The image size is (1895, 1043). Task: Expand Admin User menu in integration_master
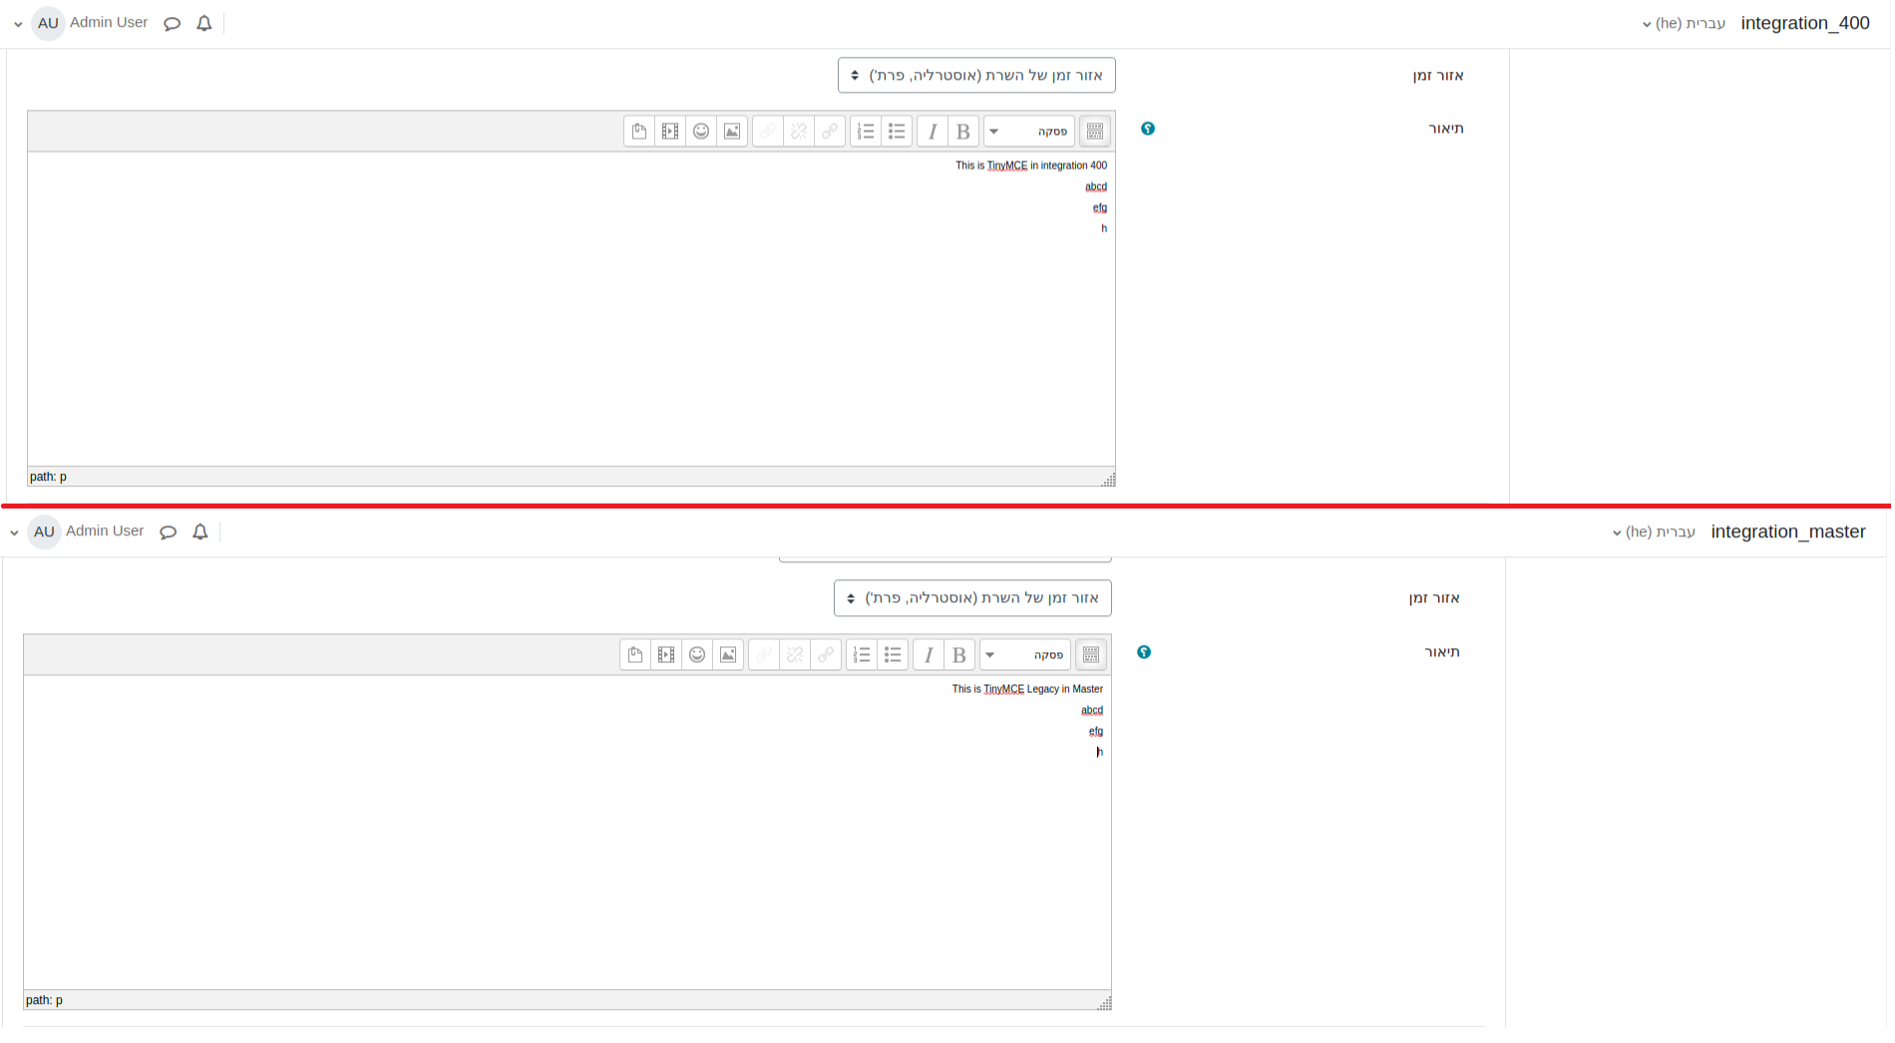pyautogui.click(x=14, y=532)
